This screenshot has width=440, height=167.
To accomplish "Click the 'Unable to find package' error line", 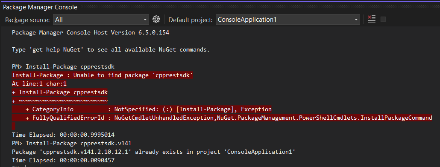I will (x=103, y=75).
